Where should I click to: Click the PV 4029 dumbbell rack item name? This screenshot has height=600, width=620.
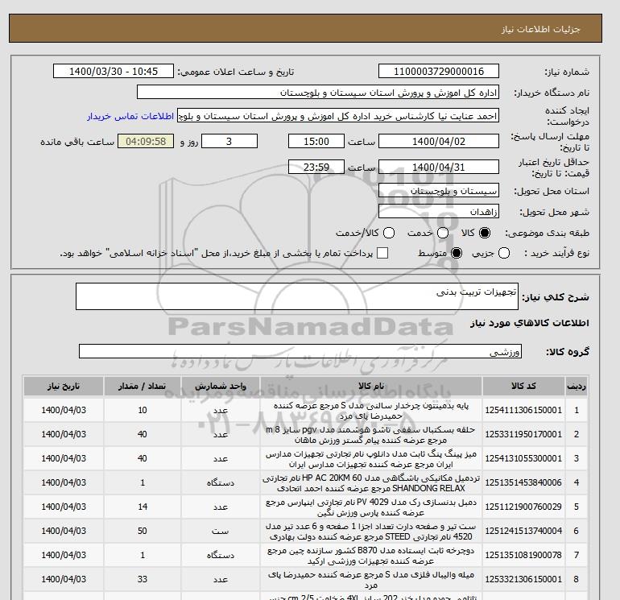tap(371, 507)
